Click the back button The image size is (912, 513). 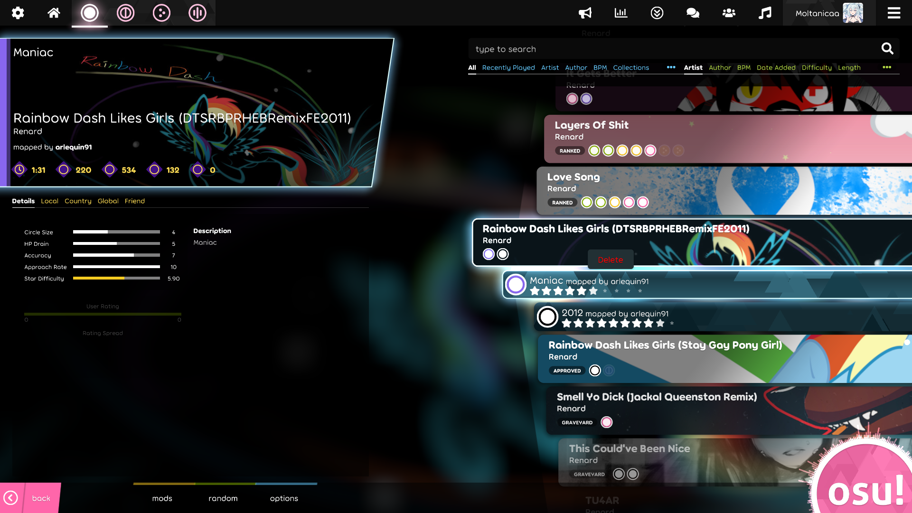click(30, 498)
